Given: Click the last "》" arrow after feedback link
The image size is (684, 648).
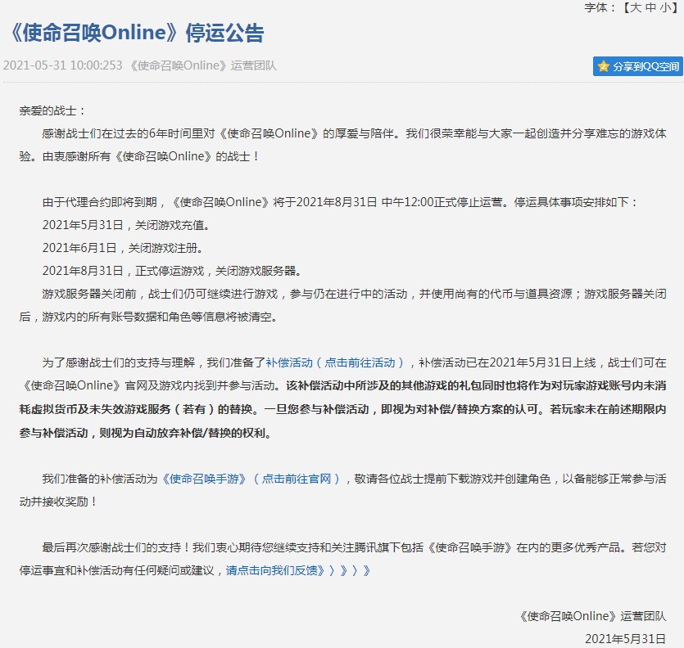Looking at the screenshot, I should click(366, 571).
